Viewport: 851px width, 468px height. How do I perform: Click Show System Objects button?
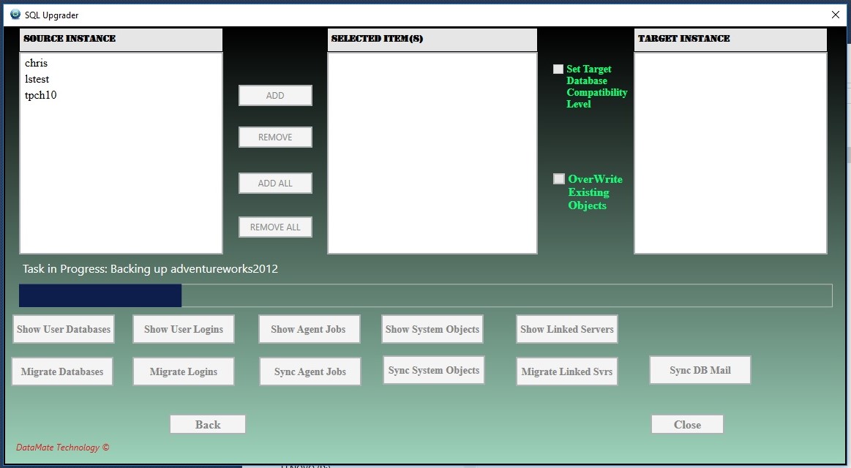click(432, 329)
